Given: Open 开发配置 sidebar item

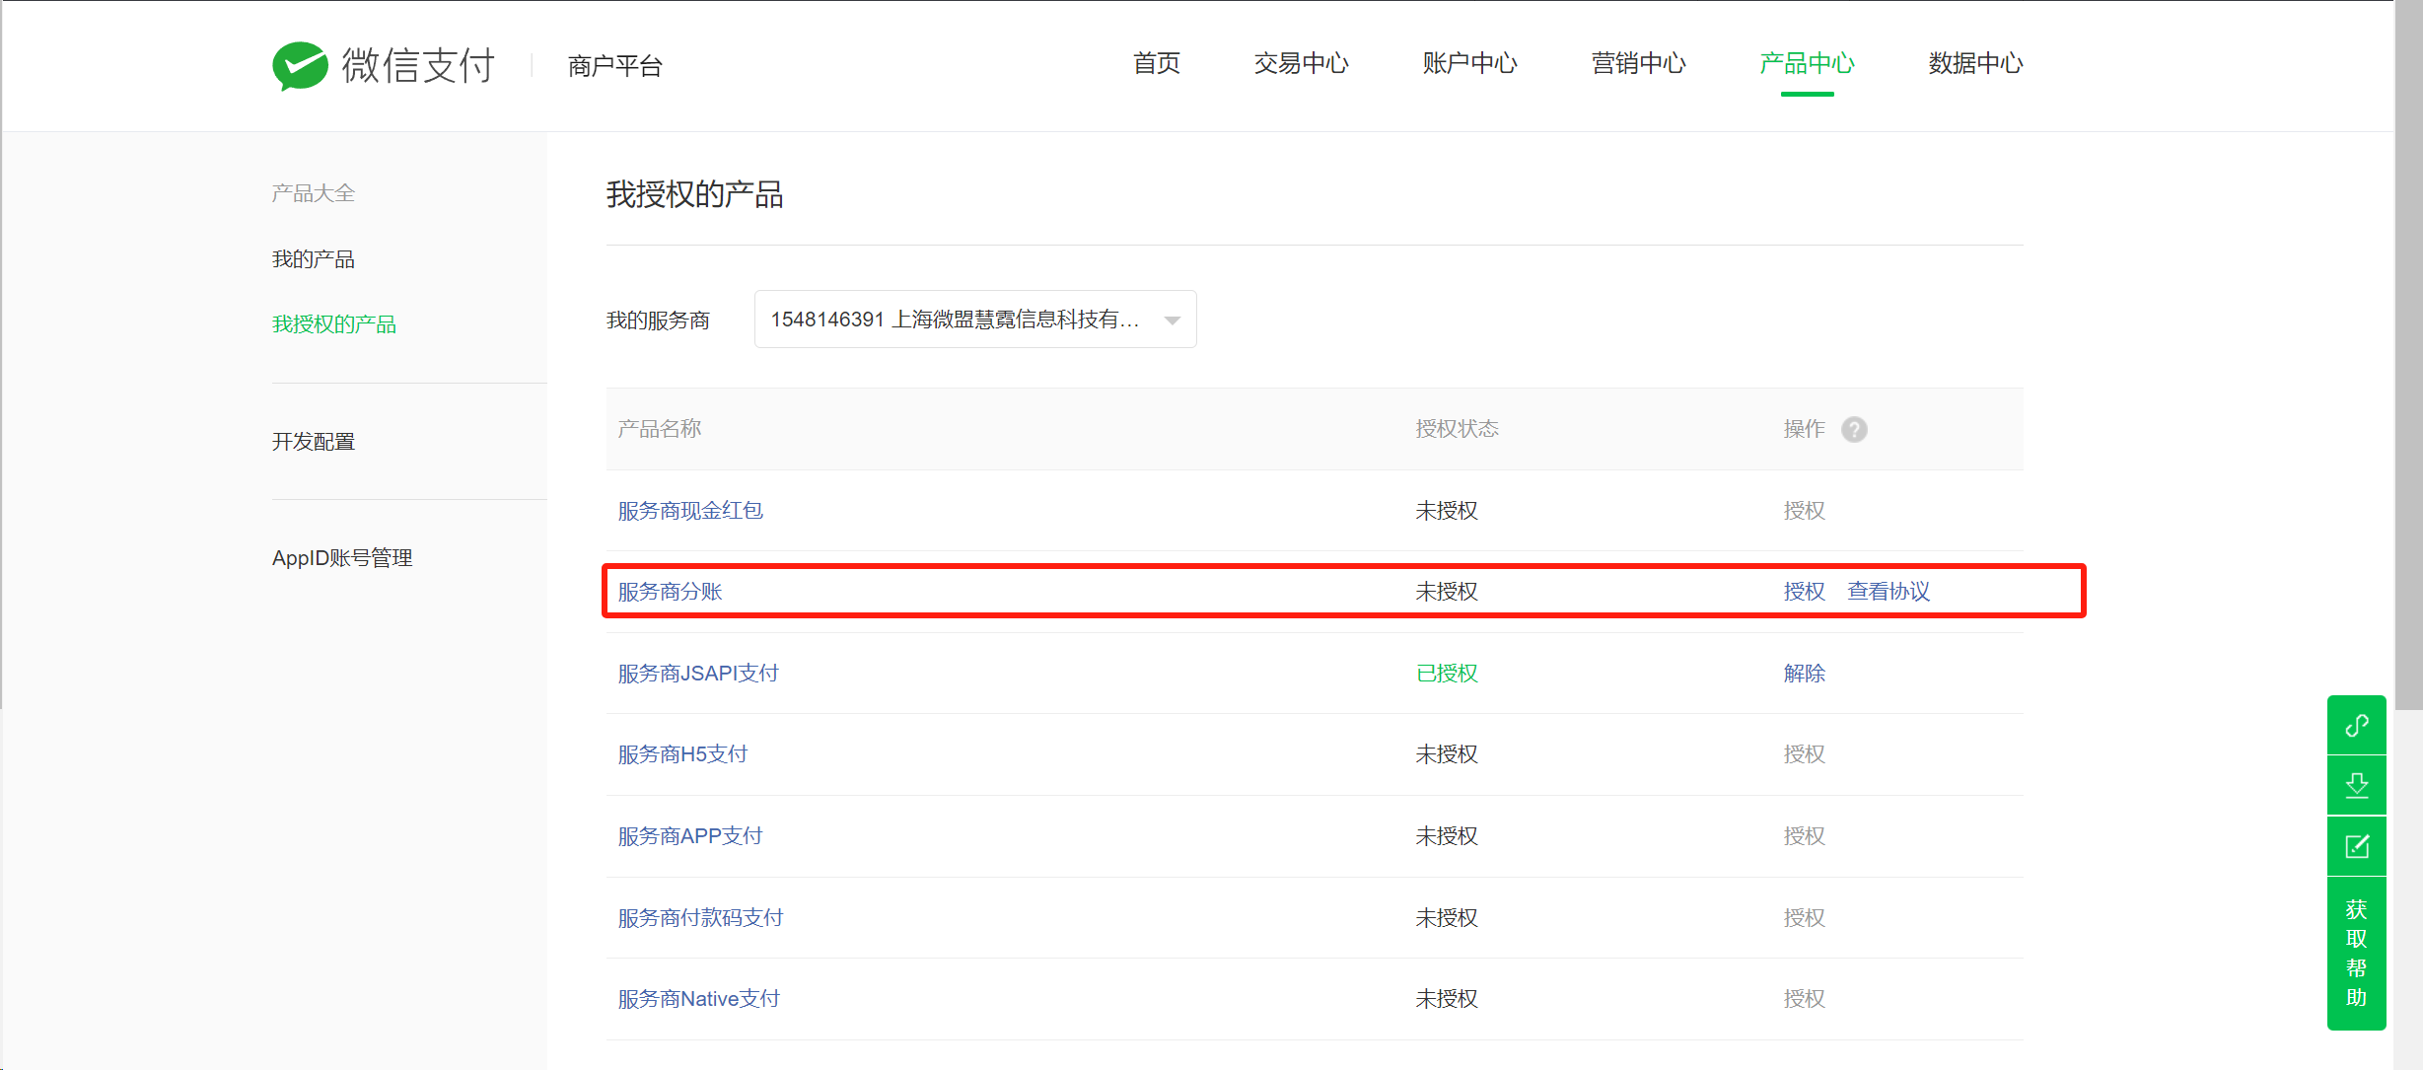Looking at the screenshot, I should coord(314,442).
